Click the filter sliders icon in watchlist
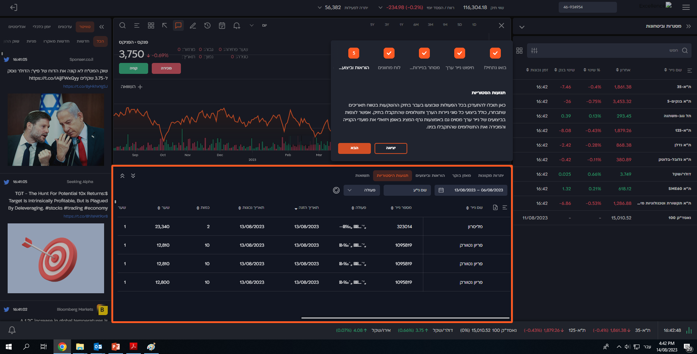Viewport: 697px width, 354px height. click(534, 51)
